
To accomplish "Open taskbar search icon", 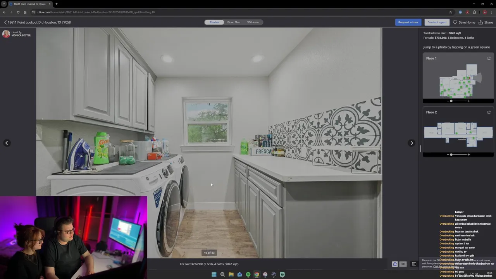I will tap(222, 274).
